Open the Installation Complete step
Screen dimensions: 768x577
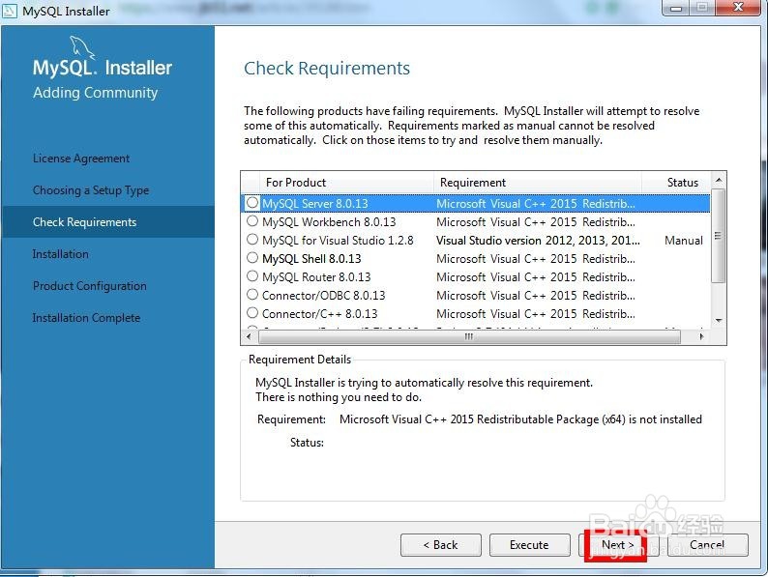coord(86,318)
